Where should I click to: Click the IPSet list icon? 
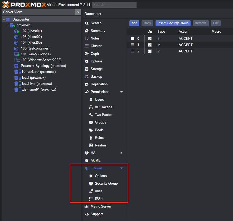(91, 199)
